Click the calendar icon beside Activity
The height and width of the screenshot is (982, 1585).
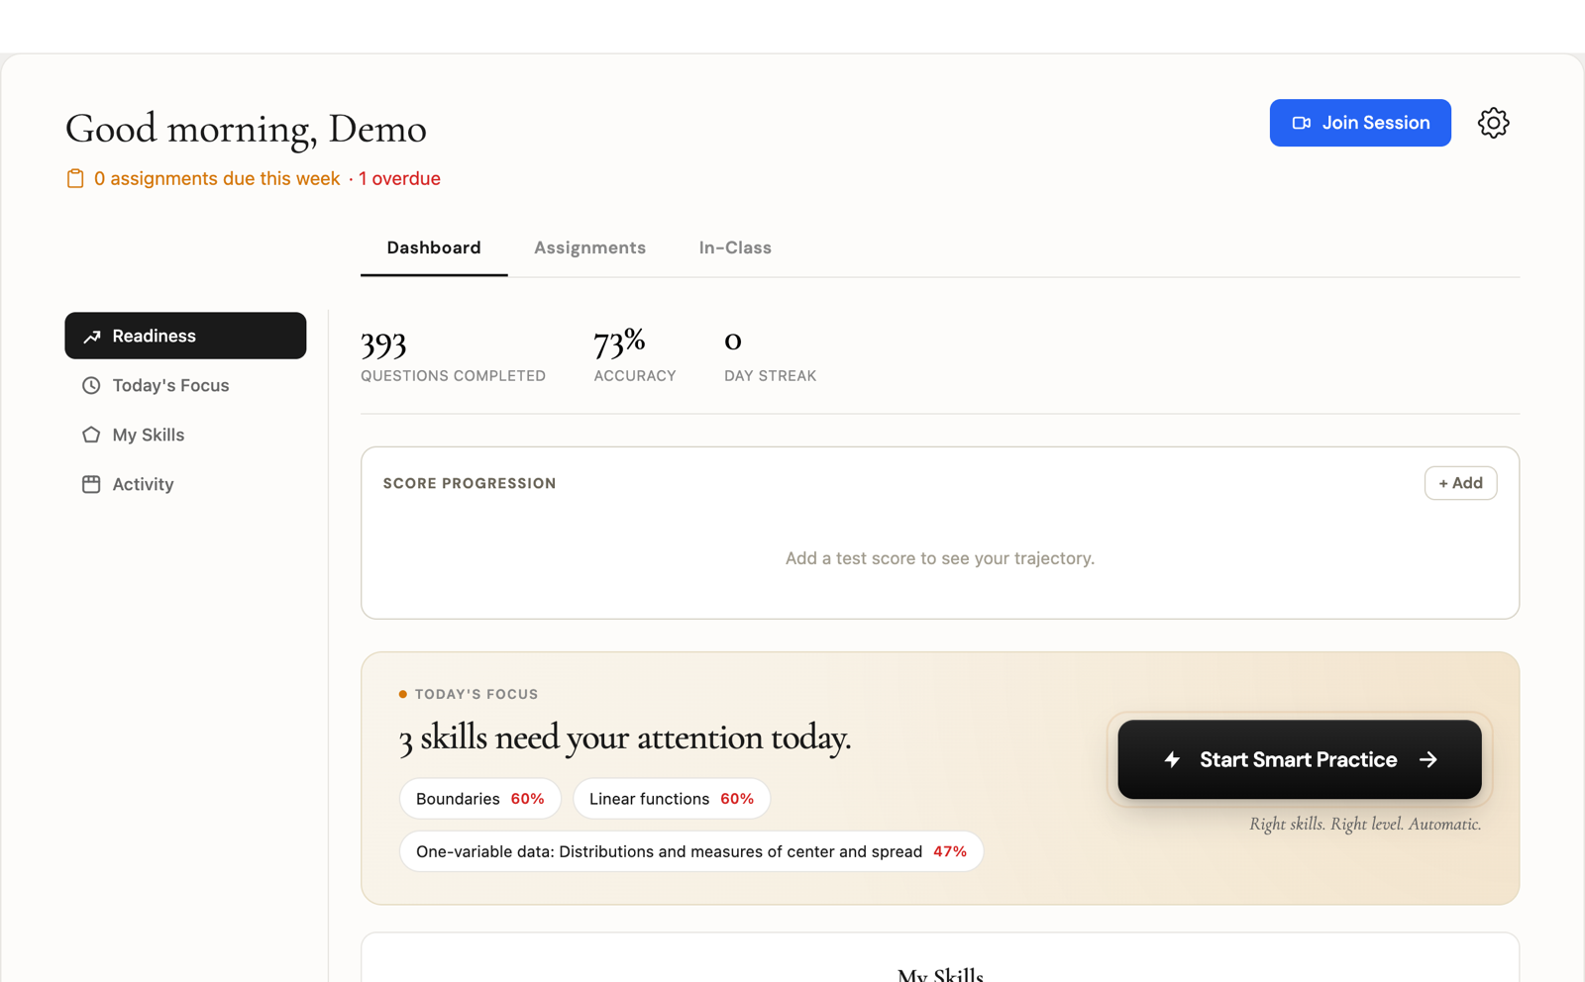click(x=91, y=484)
